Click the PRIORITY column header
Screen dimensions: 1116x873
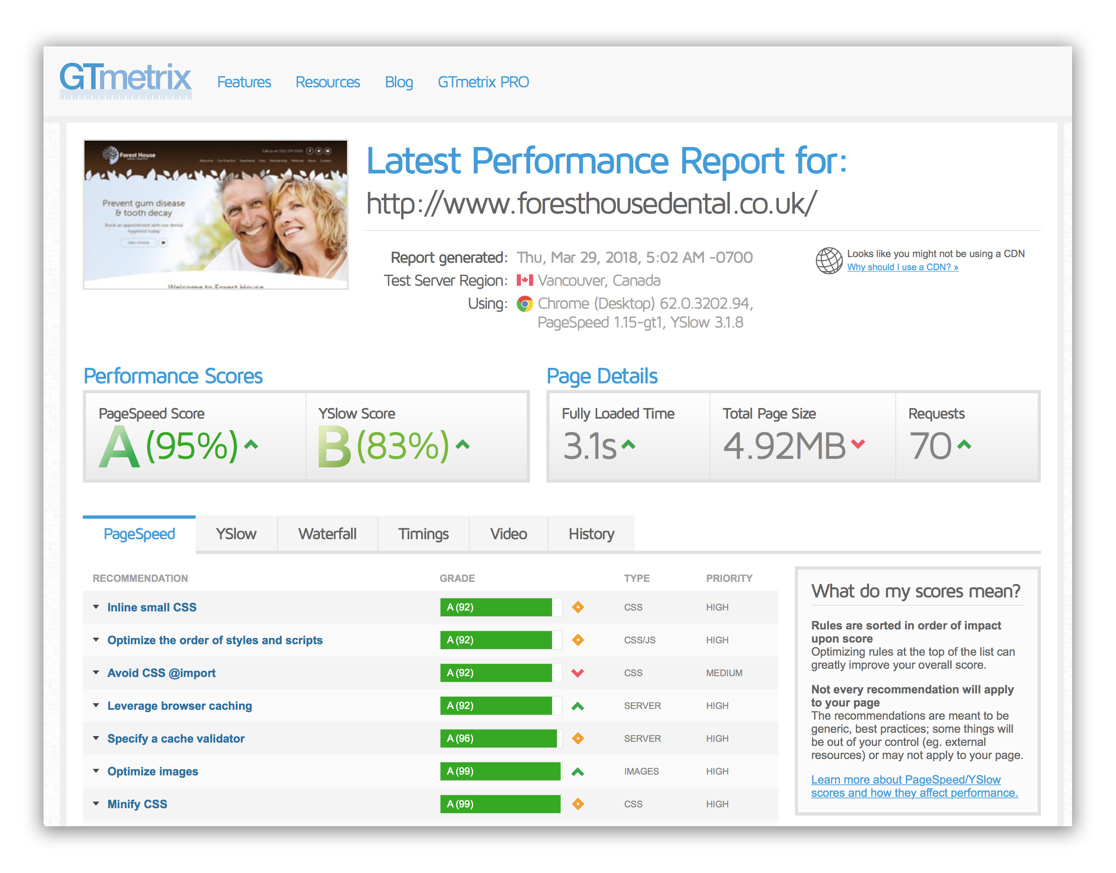click(729, 578)
